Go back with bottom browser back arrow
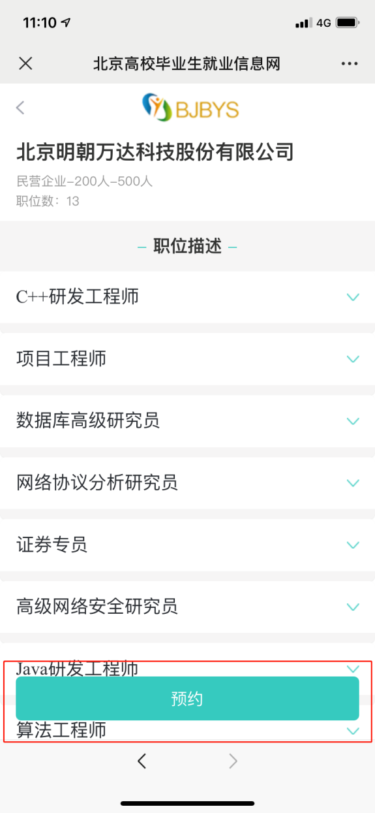 click(x=142, y=761)
